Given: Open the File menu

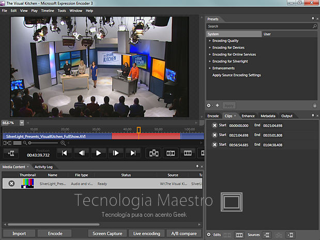Looking at the screenshot, I should (5, 11).
